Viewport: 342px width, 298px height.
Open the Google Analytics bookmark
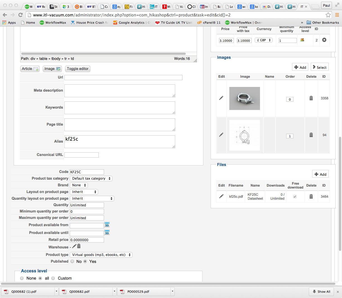[131, 23]
